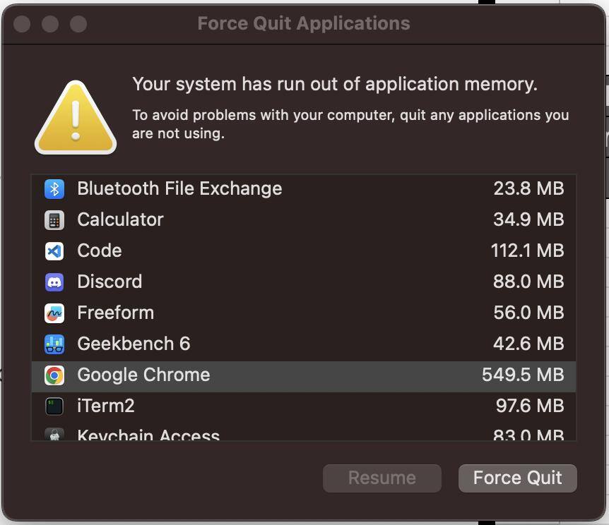
Task: Click the Calculator 34.9 MB memory value
Action: (528, 220)
